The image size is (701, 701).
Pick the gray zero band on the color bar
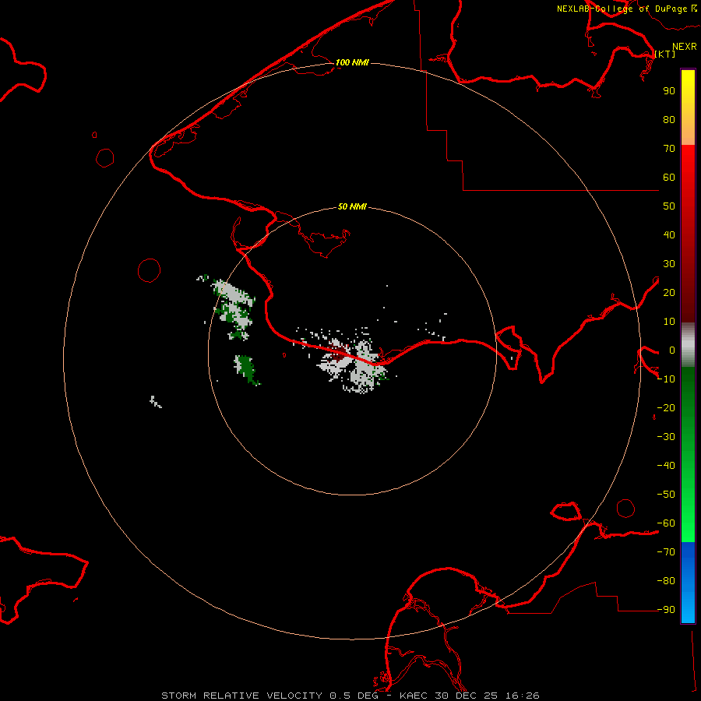click(x=688, y=345)
